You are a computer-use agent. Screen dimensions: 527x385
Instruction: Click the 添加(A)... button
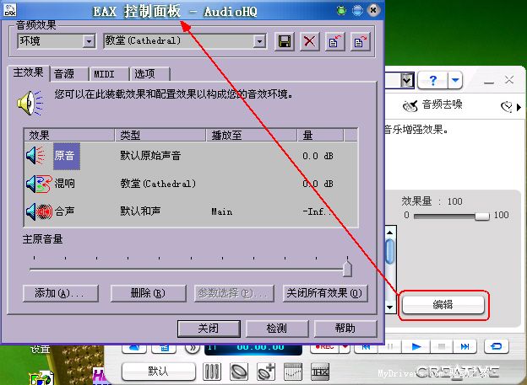[x=61, y=293]
